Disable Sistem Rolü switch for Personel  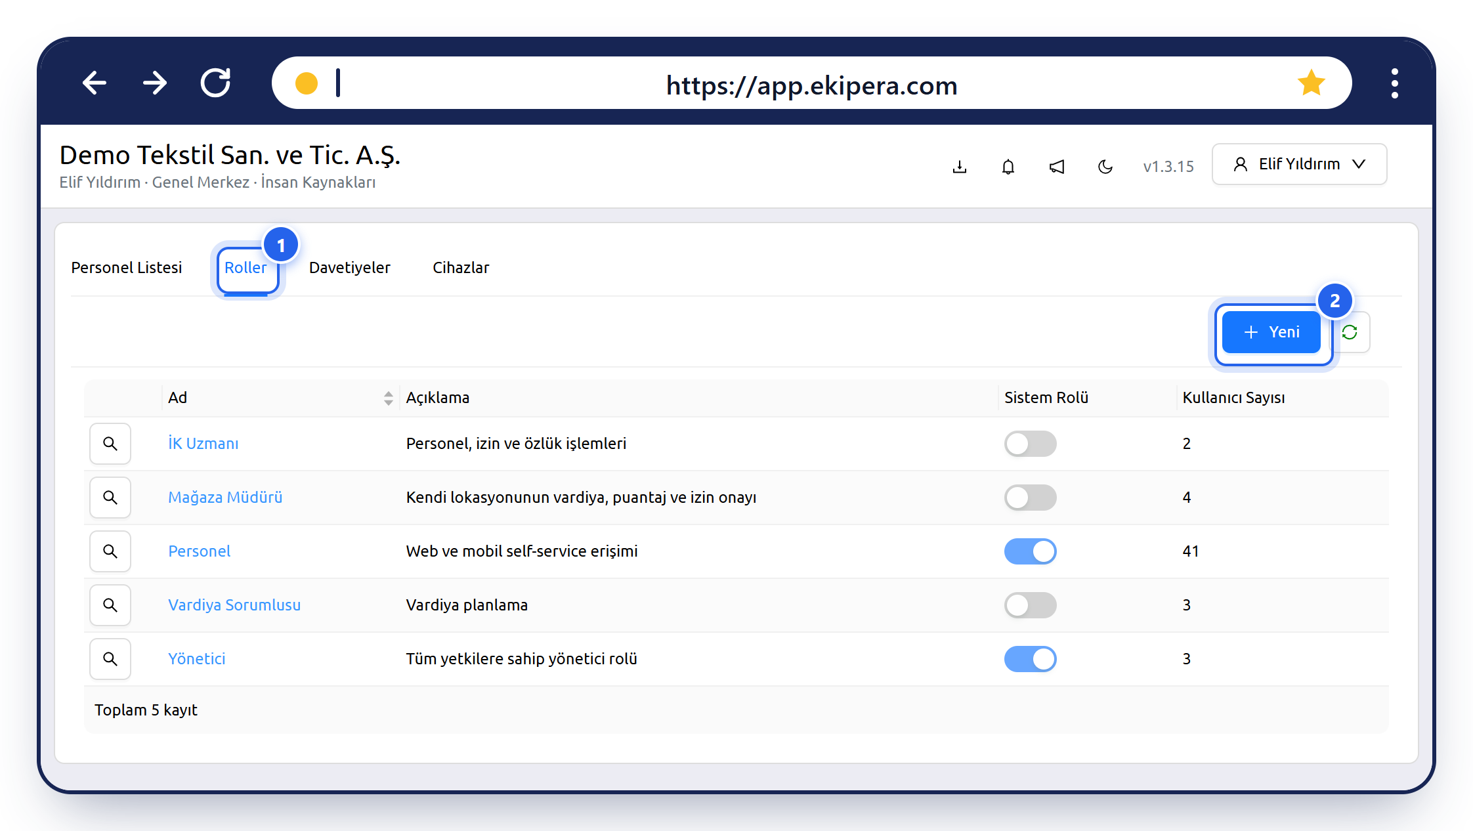(1030, 551)
